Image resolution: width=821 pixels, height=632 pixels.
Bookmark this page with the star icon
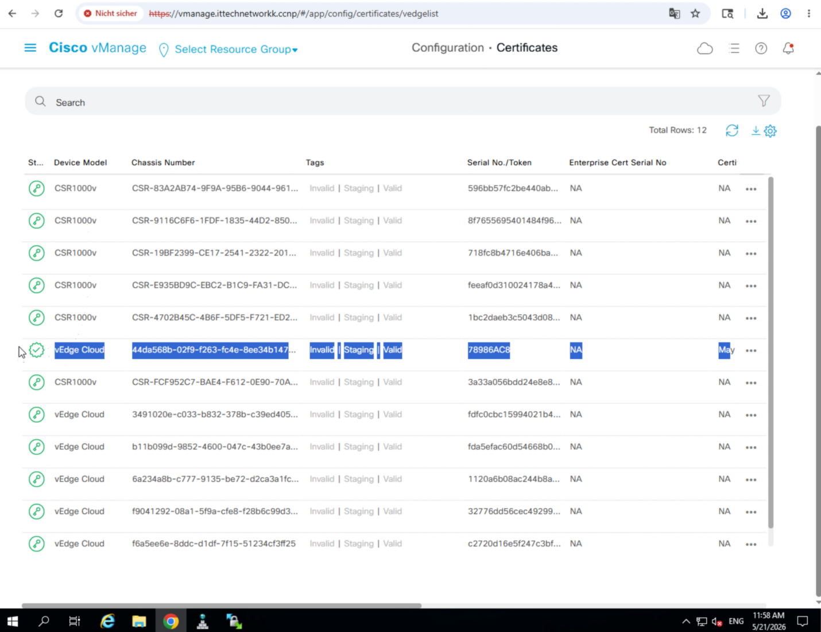695,13
